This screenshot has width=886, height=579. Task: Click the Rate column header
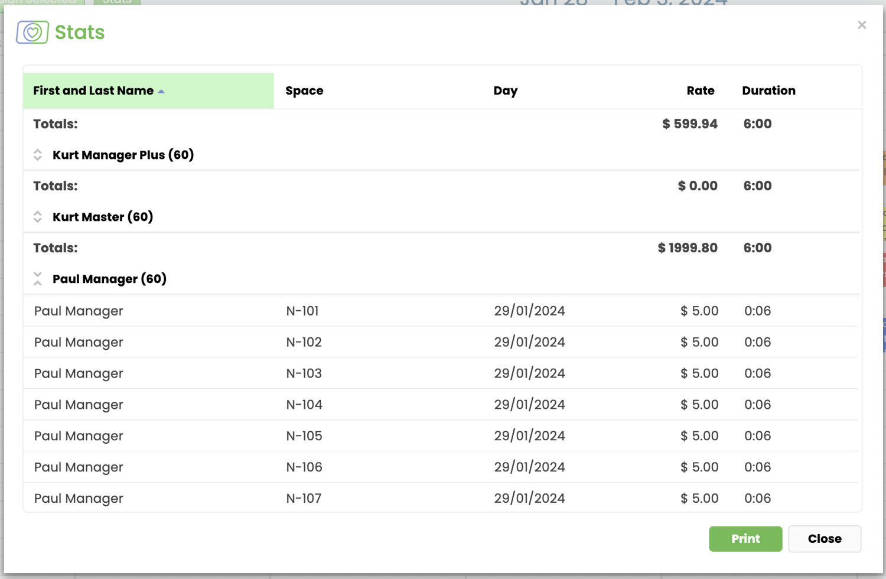click(701, 90)
